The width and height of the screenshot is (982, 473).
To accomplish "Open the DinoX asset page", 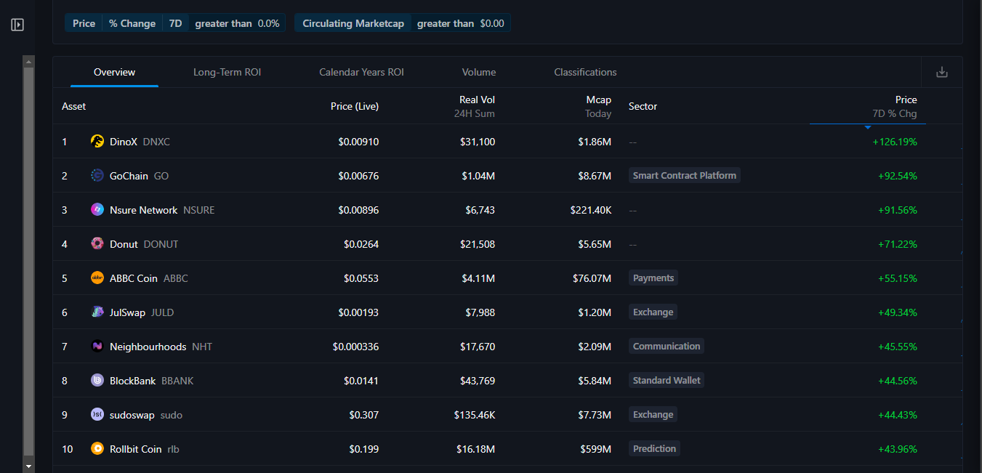I will tap(124, 142).
